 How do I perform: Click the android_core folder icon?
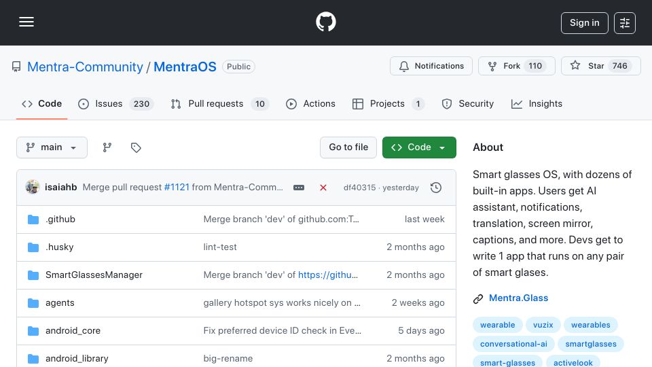click(33, 331)
